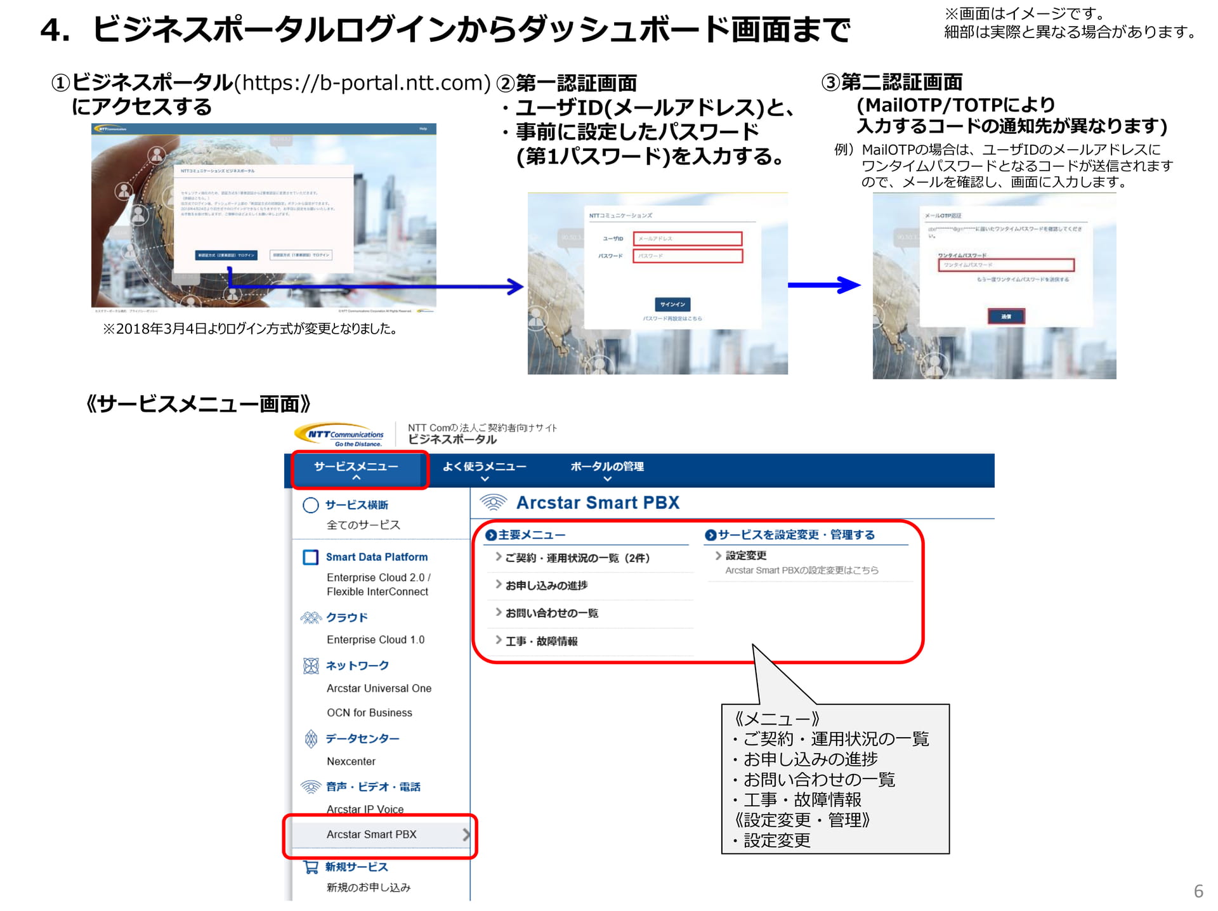Select 全てのサービス in the sidebar

(x=363, y=525)
